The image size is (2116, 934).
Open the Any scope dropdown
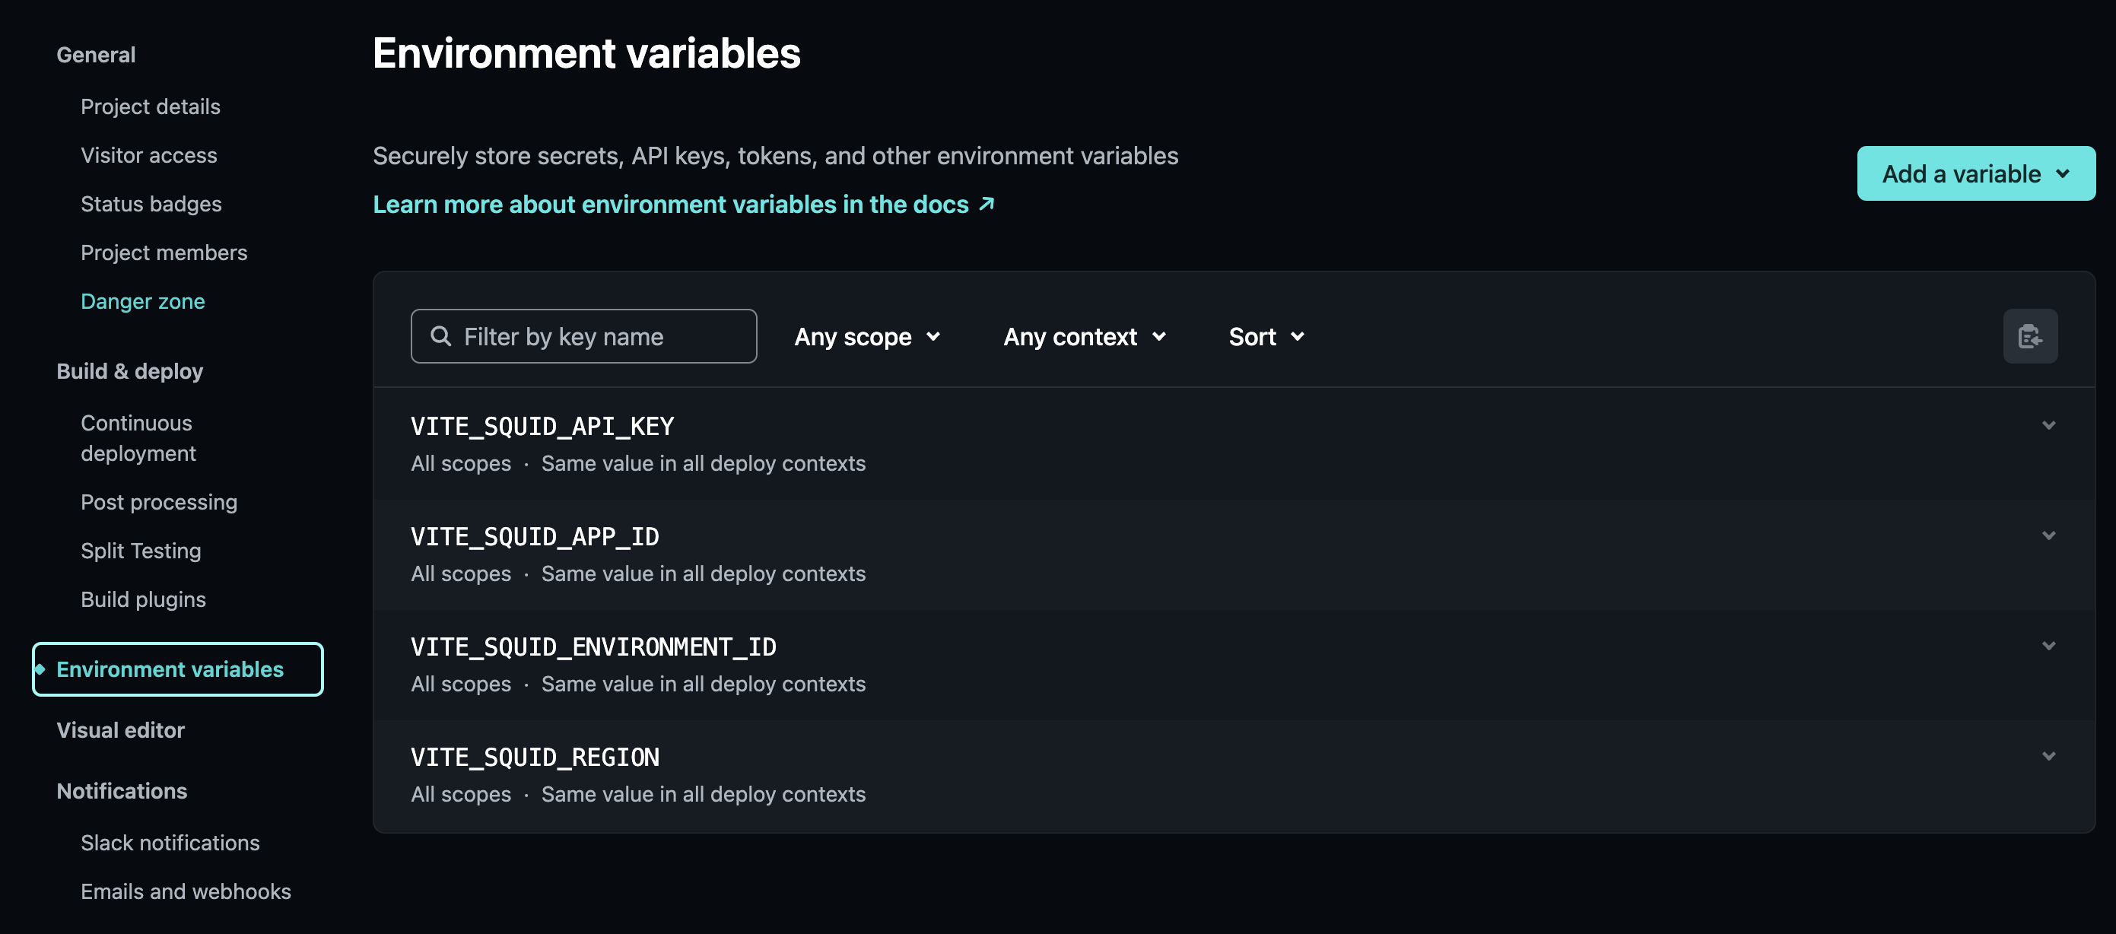coord(866,336)
